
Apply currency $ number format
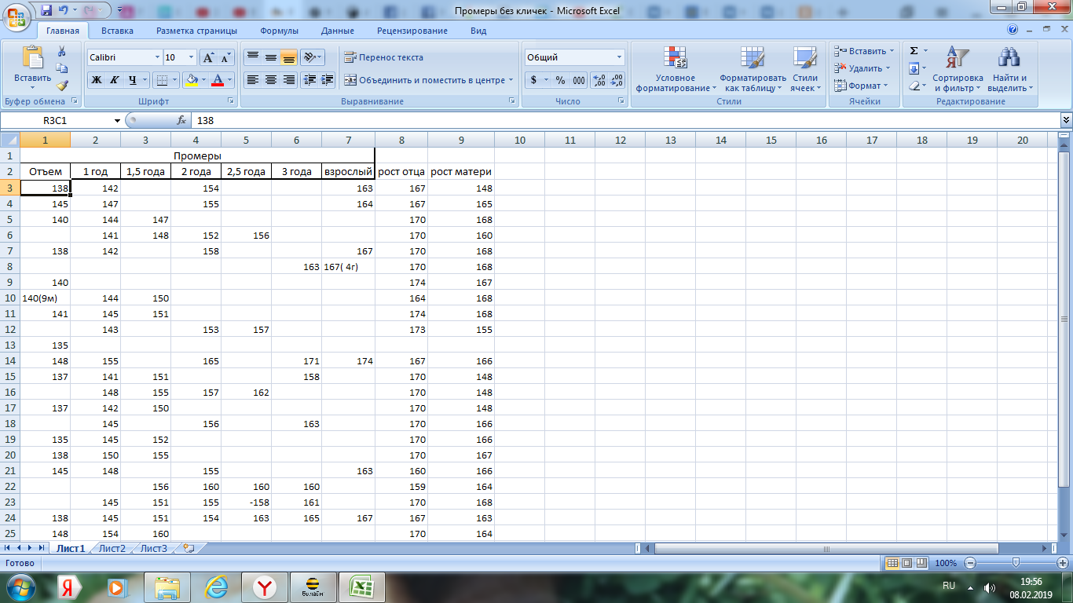pyautogui.click(x=534, y=80)
